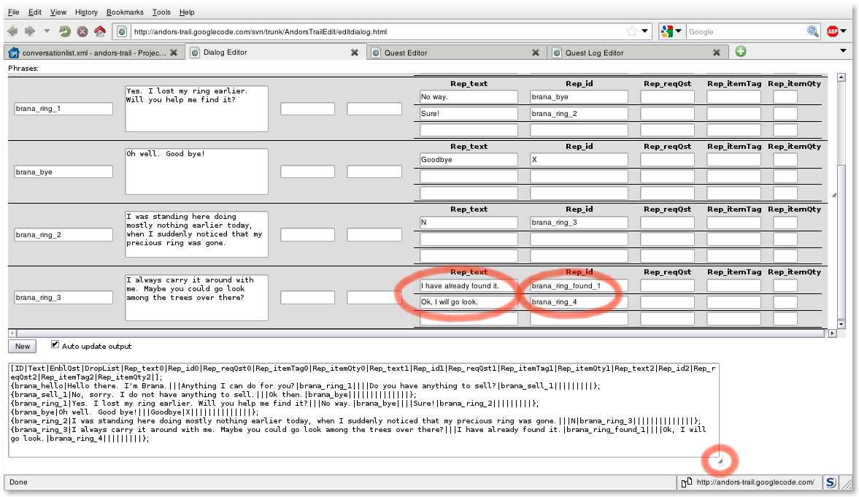Click the brana_ring_found_1 Rep_id field

[x=579, y=285]
